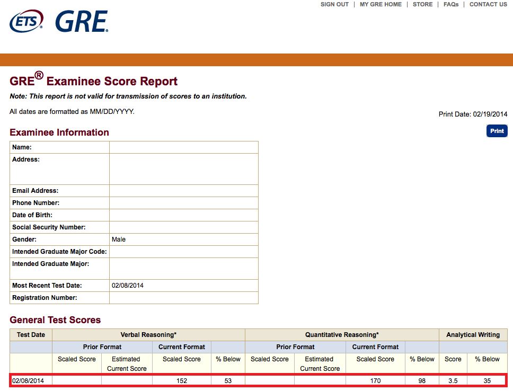Click the 'Date of Birth:' label
Viewport: 513px width, 391px height.
click(32, 215)
